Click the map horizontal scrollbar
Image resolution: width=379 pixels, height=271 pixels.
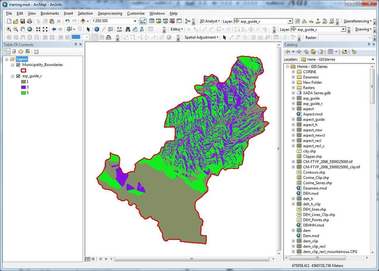tap(192, 259)
